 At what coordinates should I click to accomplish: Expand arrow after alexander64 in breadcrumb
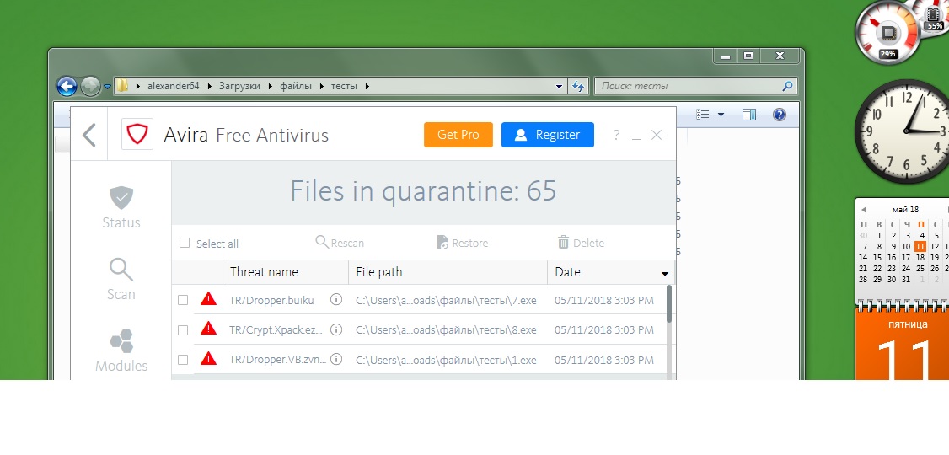pos(210,86)
